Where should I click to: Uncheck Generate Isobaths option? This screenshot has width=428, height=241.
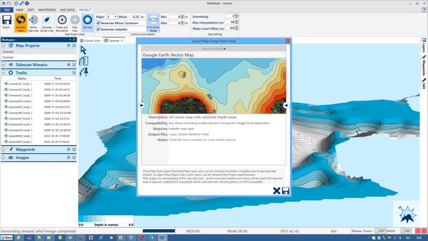98,29
